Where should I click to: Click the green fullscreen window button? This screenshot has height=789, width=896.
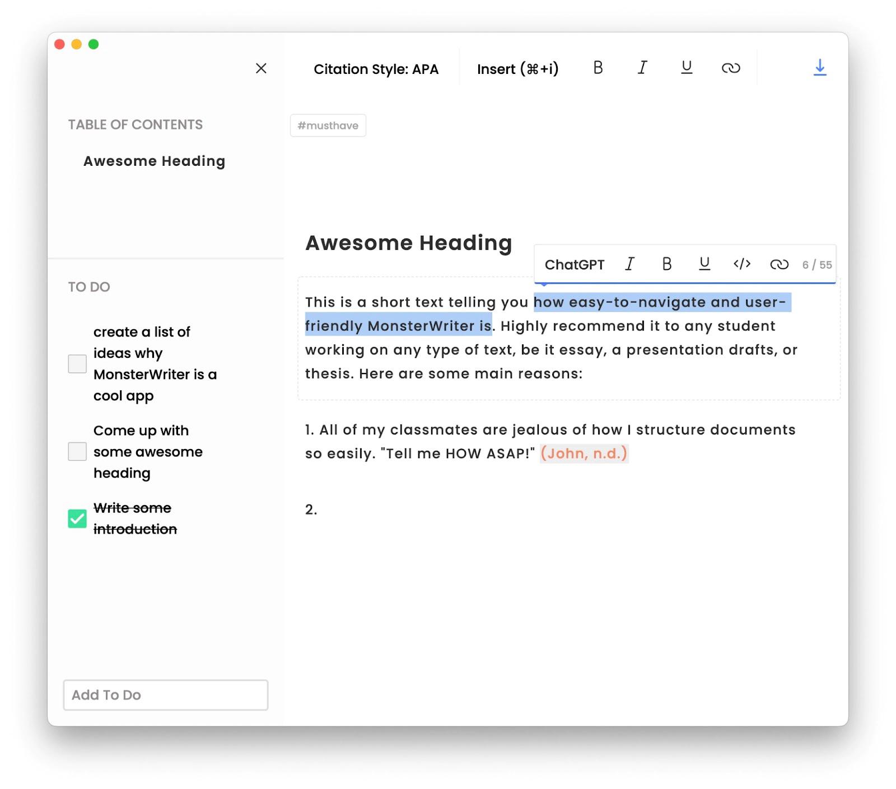tap(94, 44)
